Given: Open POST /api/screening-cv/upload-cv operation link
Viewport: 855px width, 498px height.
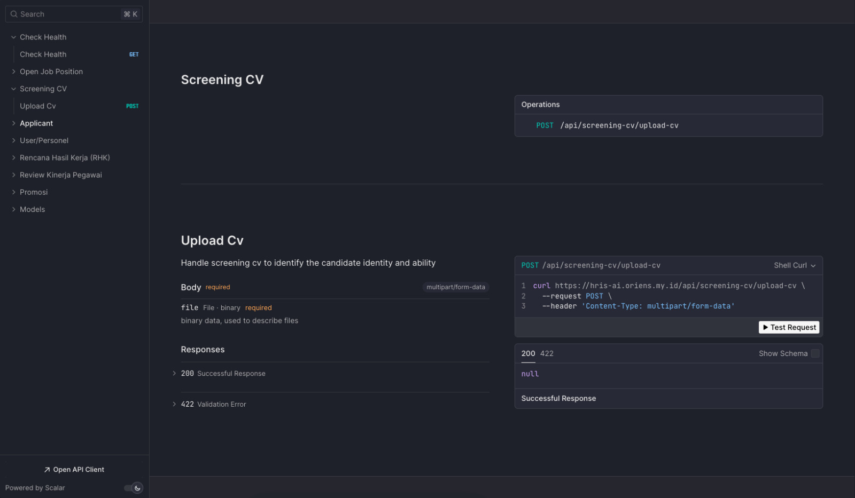Looking at the screenshot, I should 607,125.
